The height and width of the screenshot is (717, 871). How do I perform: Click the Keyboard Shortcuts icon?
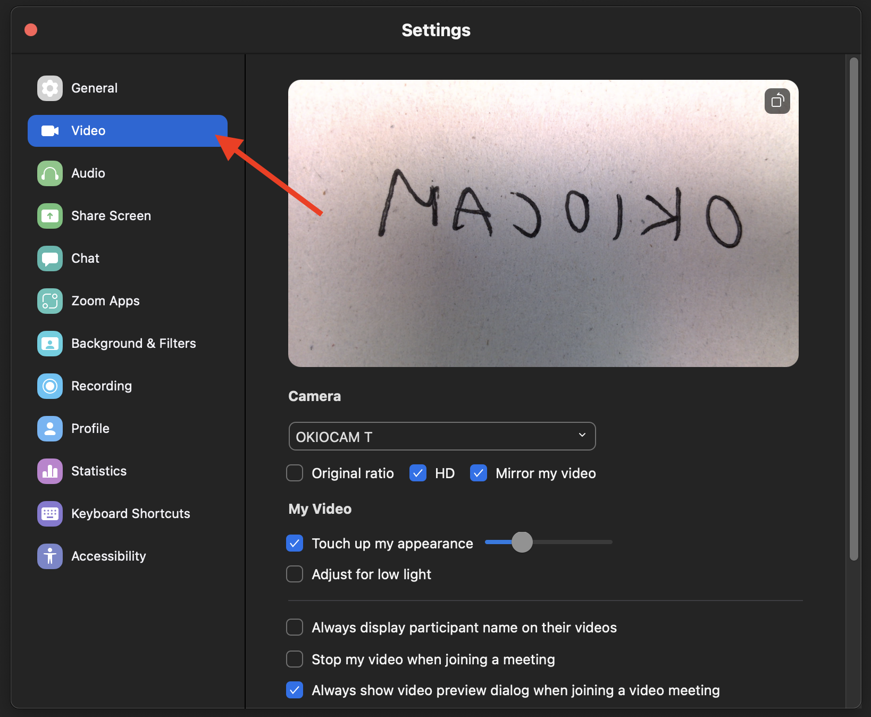click(x=50, y=514)
